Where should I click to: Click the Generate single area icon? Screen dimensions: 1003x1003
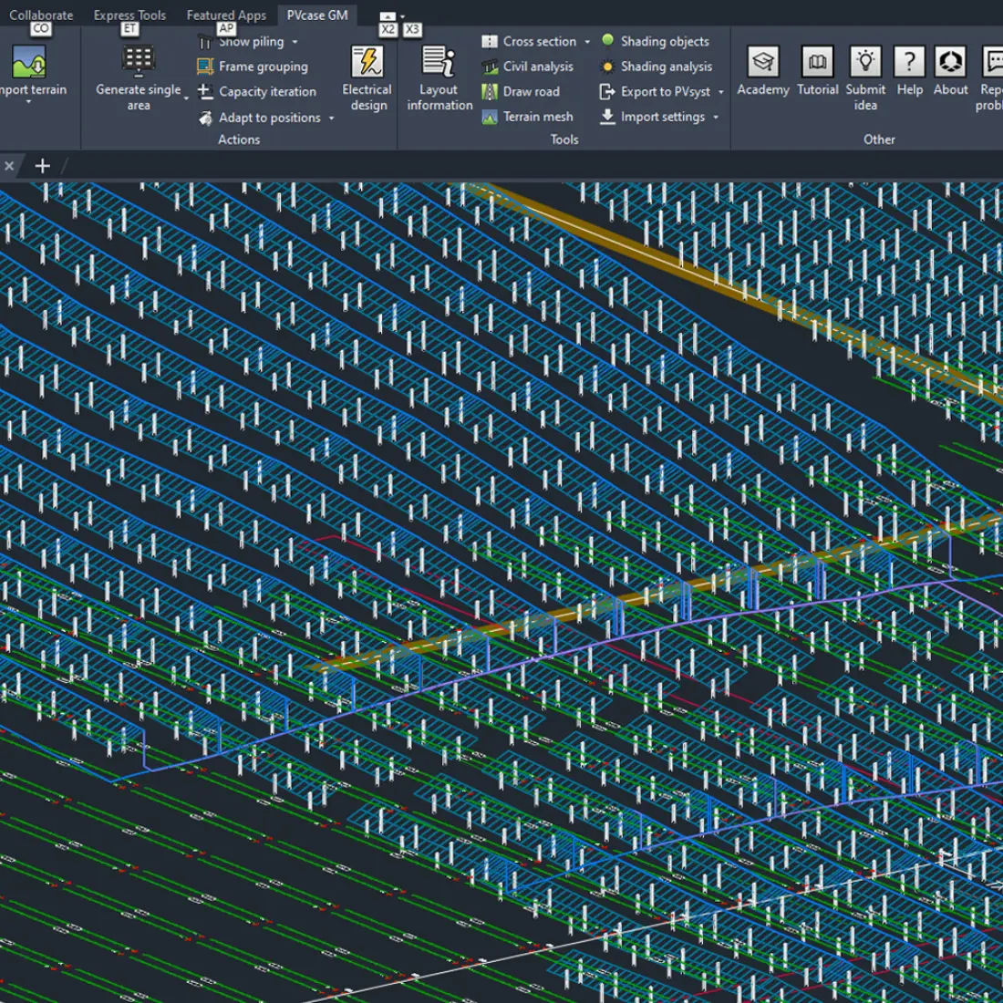point(139,62)
